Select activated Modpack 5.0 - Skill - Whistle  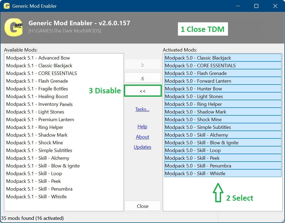tap(223, 174)
